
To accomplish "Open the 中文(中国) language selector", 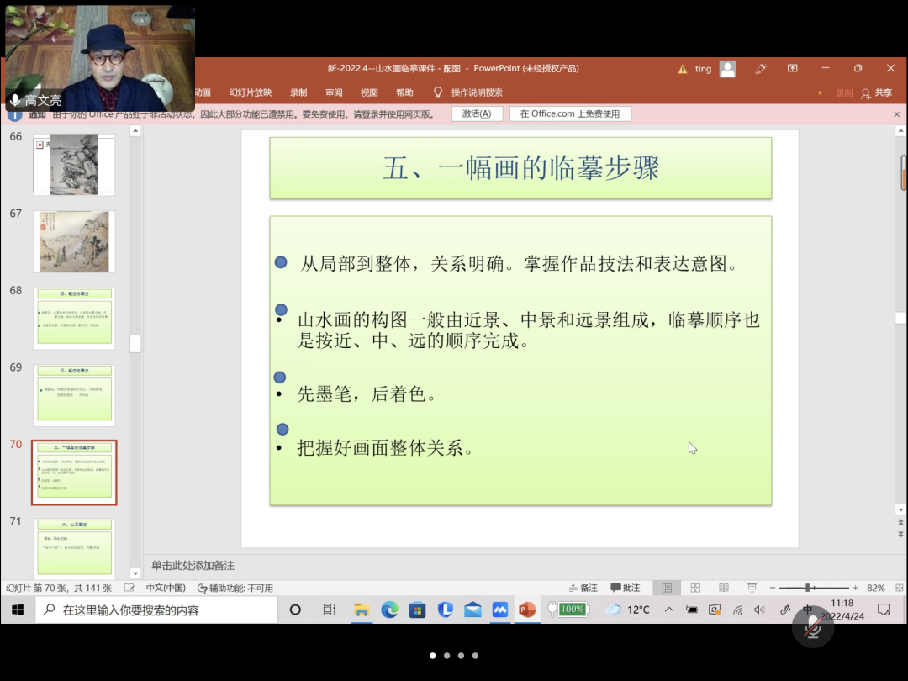I will point(166,588).
